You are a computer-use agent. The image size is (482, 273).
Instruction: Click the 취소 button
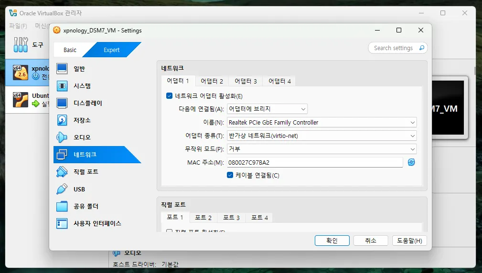[371, 241]
